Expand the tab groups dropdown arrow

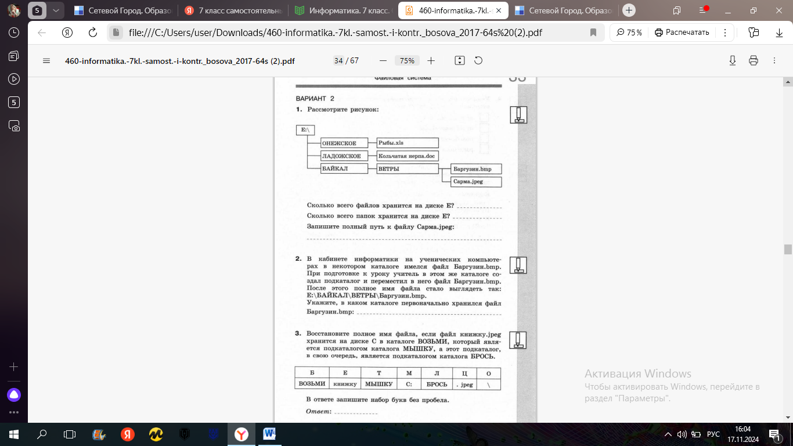coord(55,10)
